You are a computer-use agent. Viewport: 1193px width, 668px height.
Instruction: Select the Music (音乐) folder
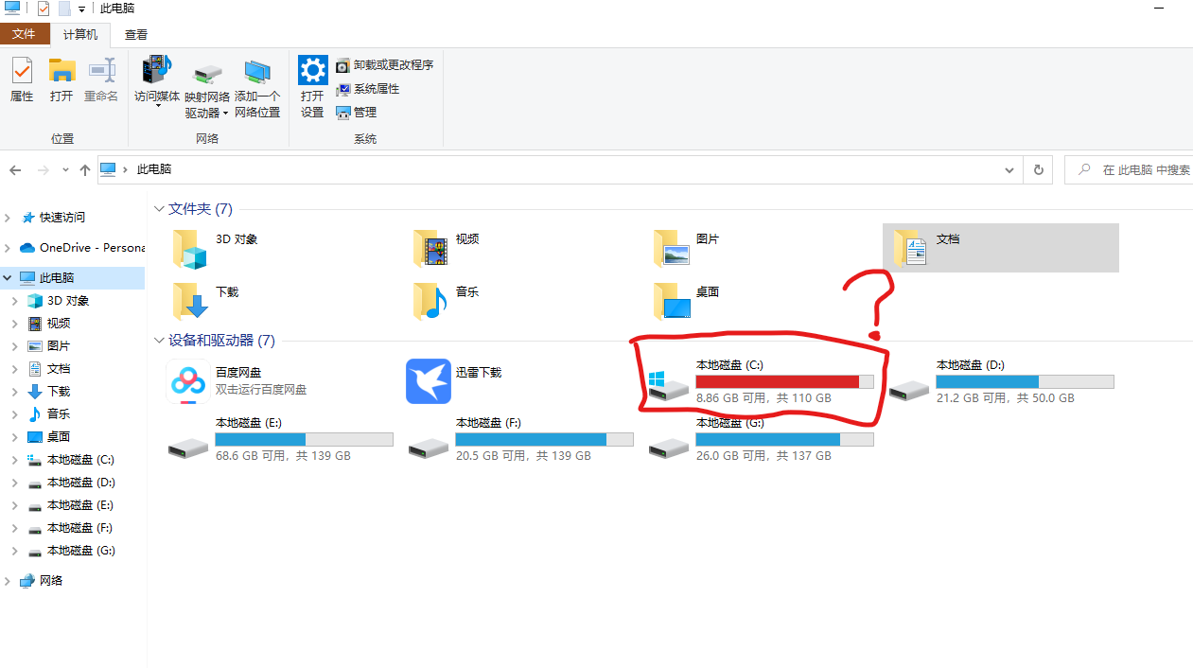(x=430, y=302)
